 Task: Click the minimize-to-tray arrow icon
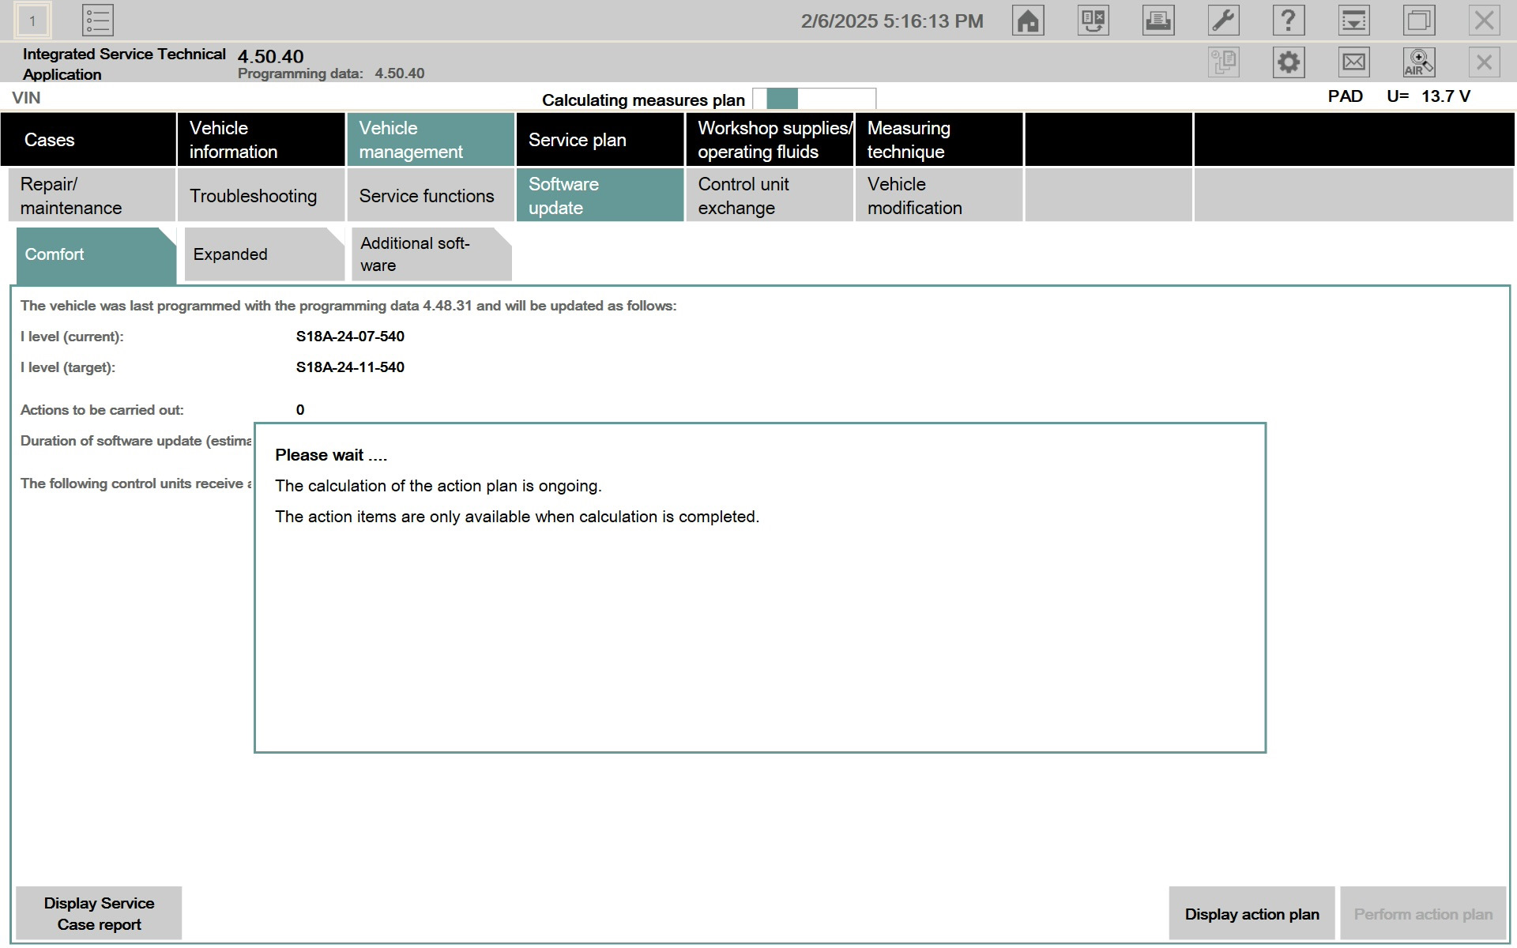pos(1353,21)
